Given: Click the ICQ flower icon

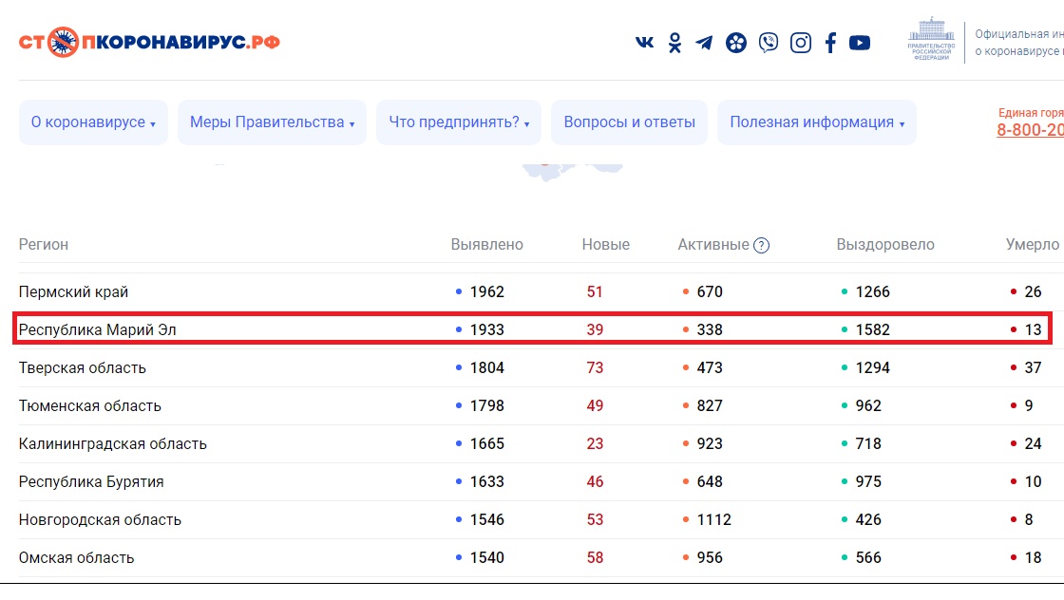Looking at the screenshot, I should [736, 43].
